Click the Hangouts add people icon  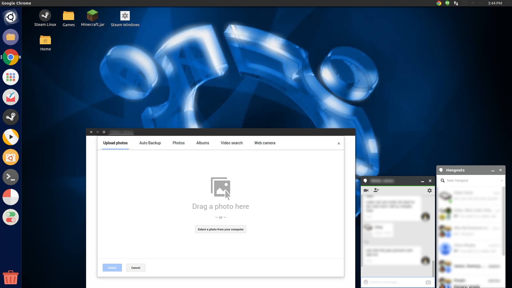coord(376,190)
